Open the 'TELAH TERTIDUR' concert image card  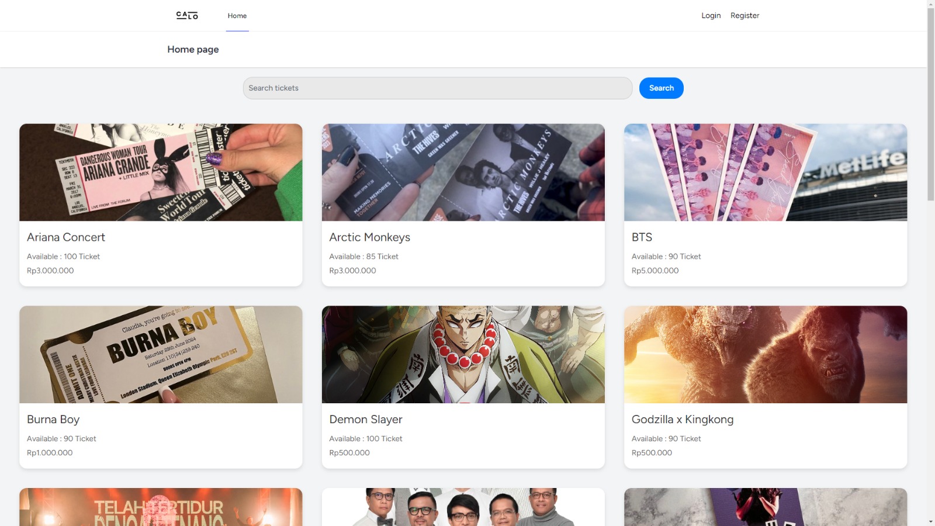coord(161,507)
